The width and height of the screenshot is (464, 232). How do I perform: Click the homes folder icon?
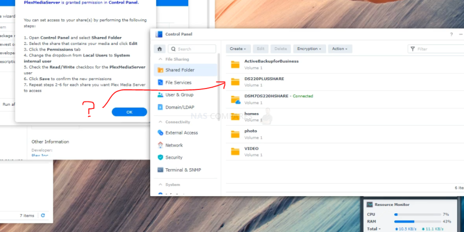point(235,117)
